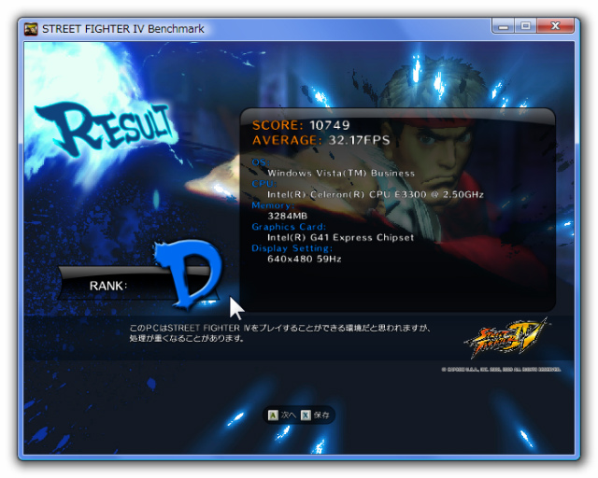Screen dimensions: 598x478
Task: Click the OS: label
Action: tap(261, 162)
